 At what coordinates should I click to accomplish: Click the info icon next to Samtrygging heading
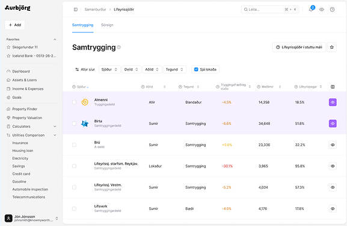pos(119,47)
